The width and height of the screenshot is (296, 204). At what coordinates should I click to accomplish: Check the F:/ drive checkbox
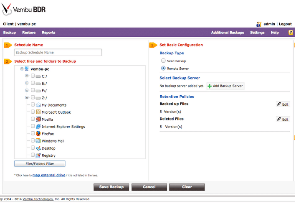(33, 90)
